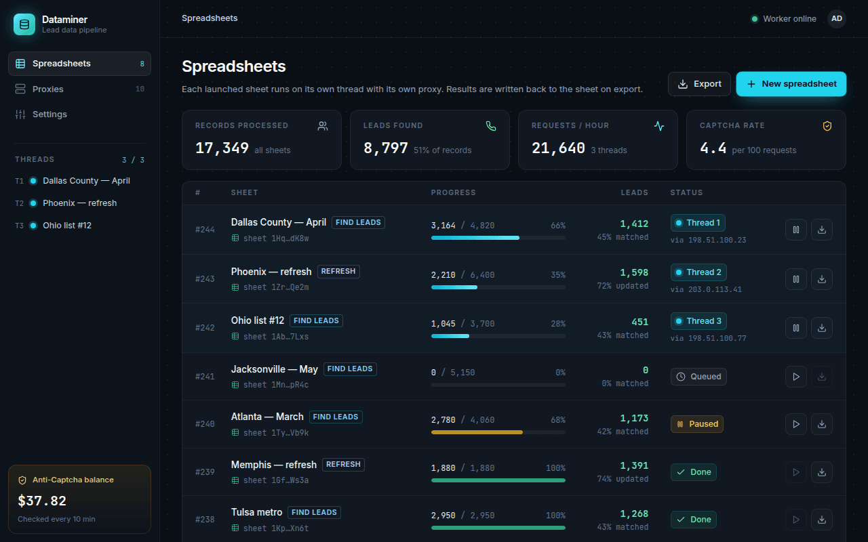Image resolution: width=868 pixels, height=542 pixels.
Task: Download the Tulsa metro sheet
Action: coord(822,520)
